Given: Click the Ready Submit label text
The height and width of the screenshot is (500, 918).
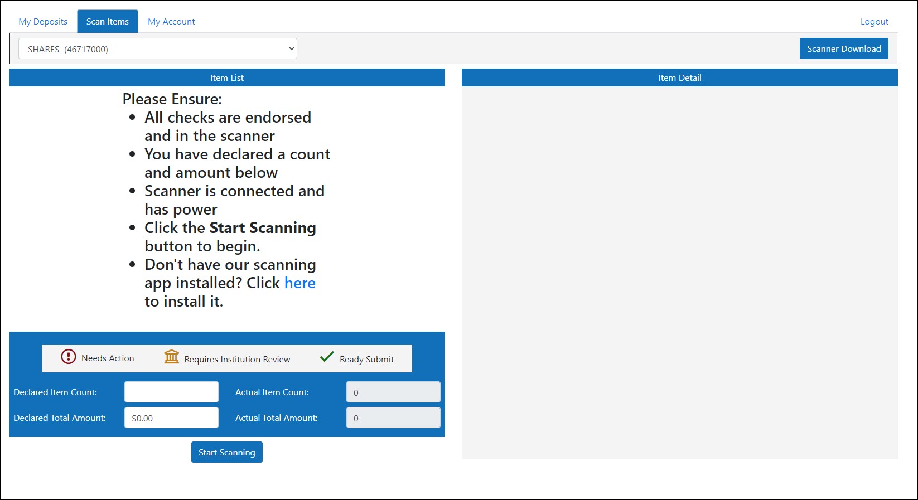Looking at the screenshot, I should (x=366, y=360).
